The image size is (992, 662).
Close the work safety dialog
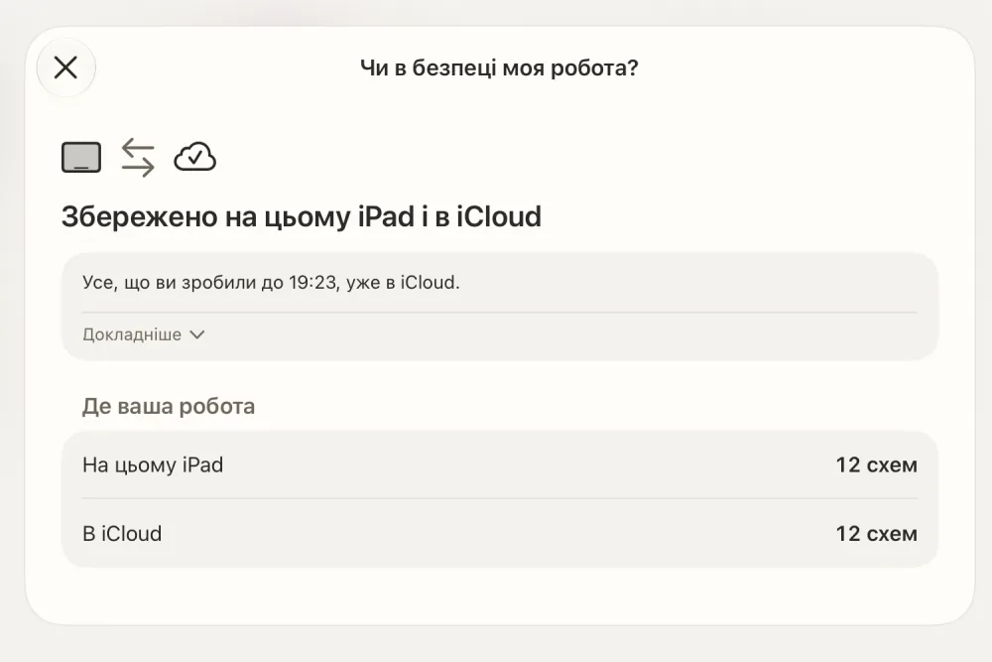click(x=65, y=67)
